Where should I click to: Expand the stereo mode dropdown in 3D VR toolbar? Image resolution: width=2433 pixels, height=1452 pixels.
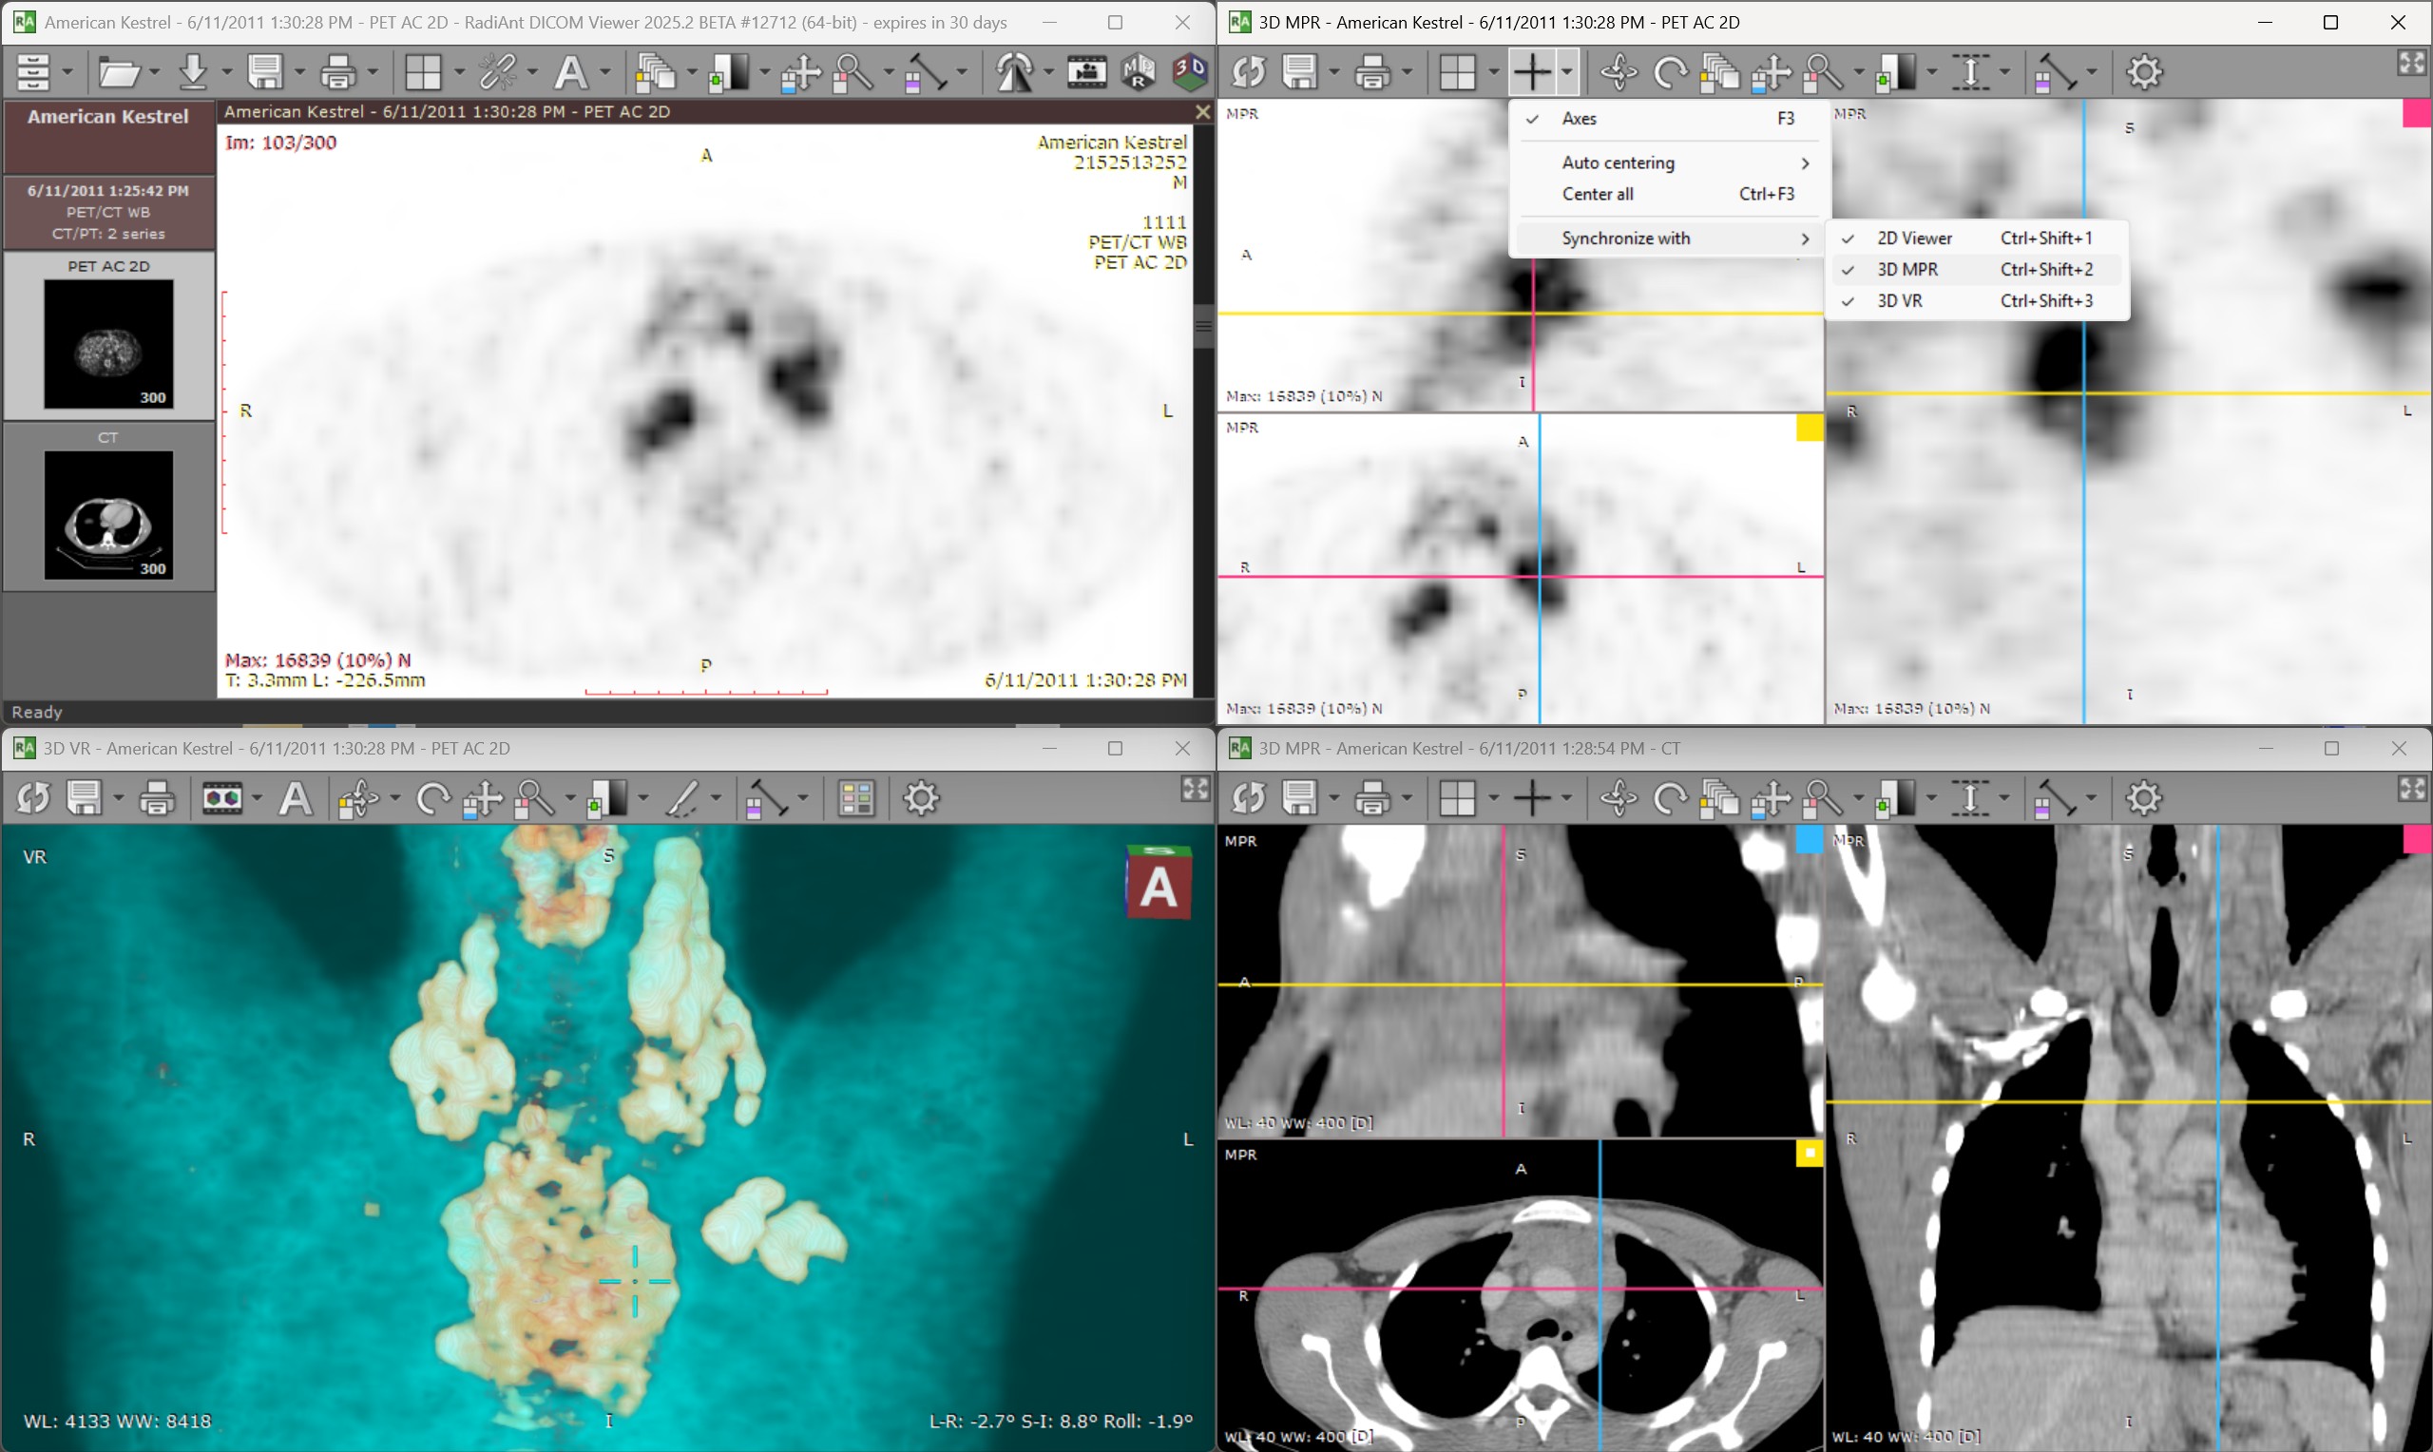pos(257,798)
